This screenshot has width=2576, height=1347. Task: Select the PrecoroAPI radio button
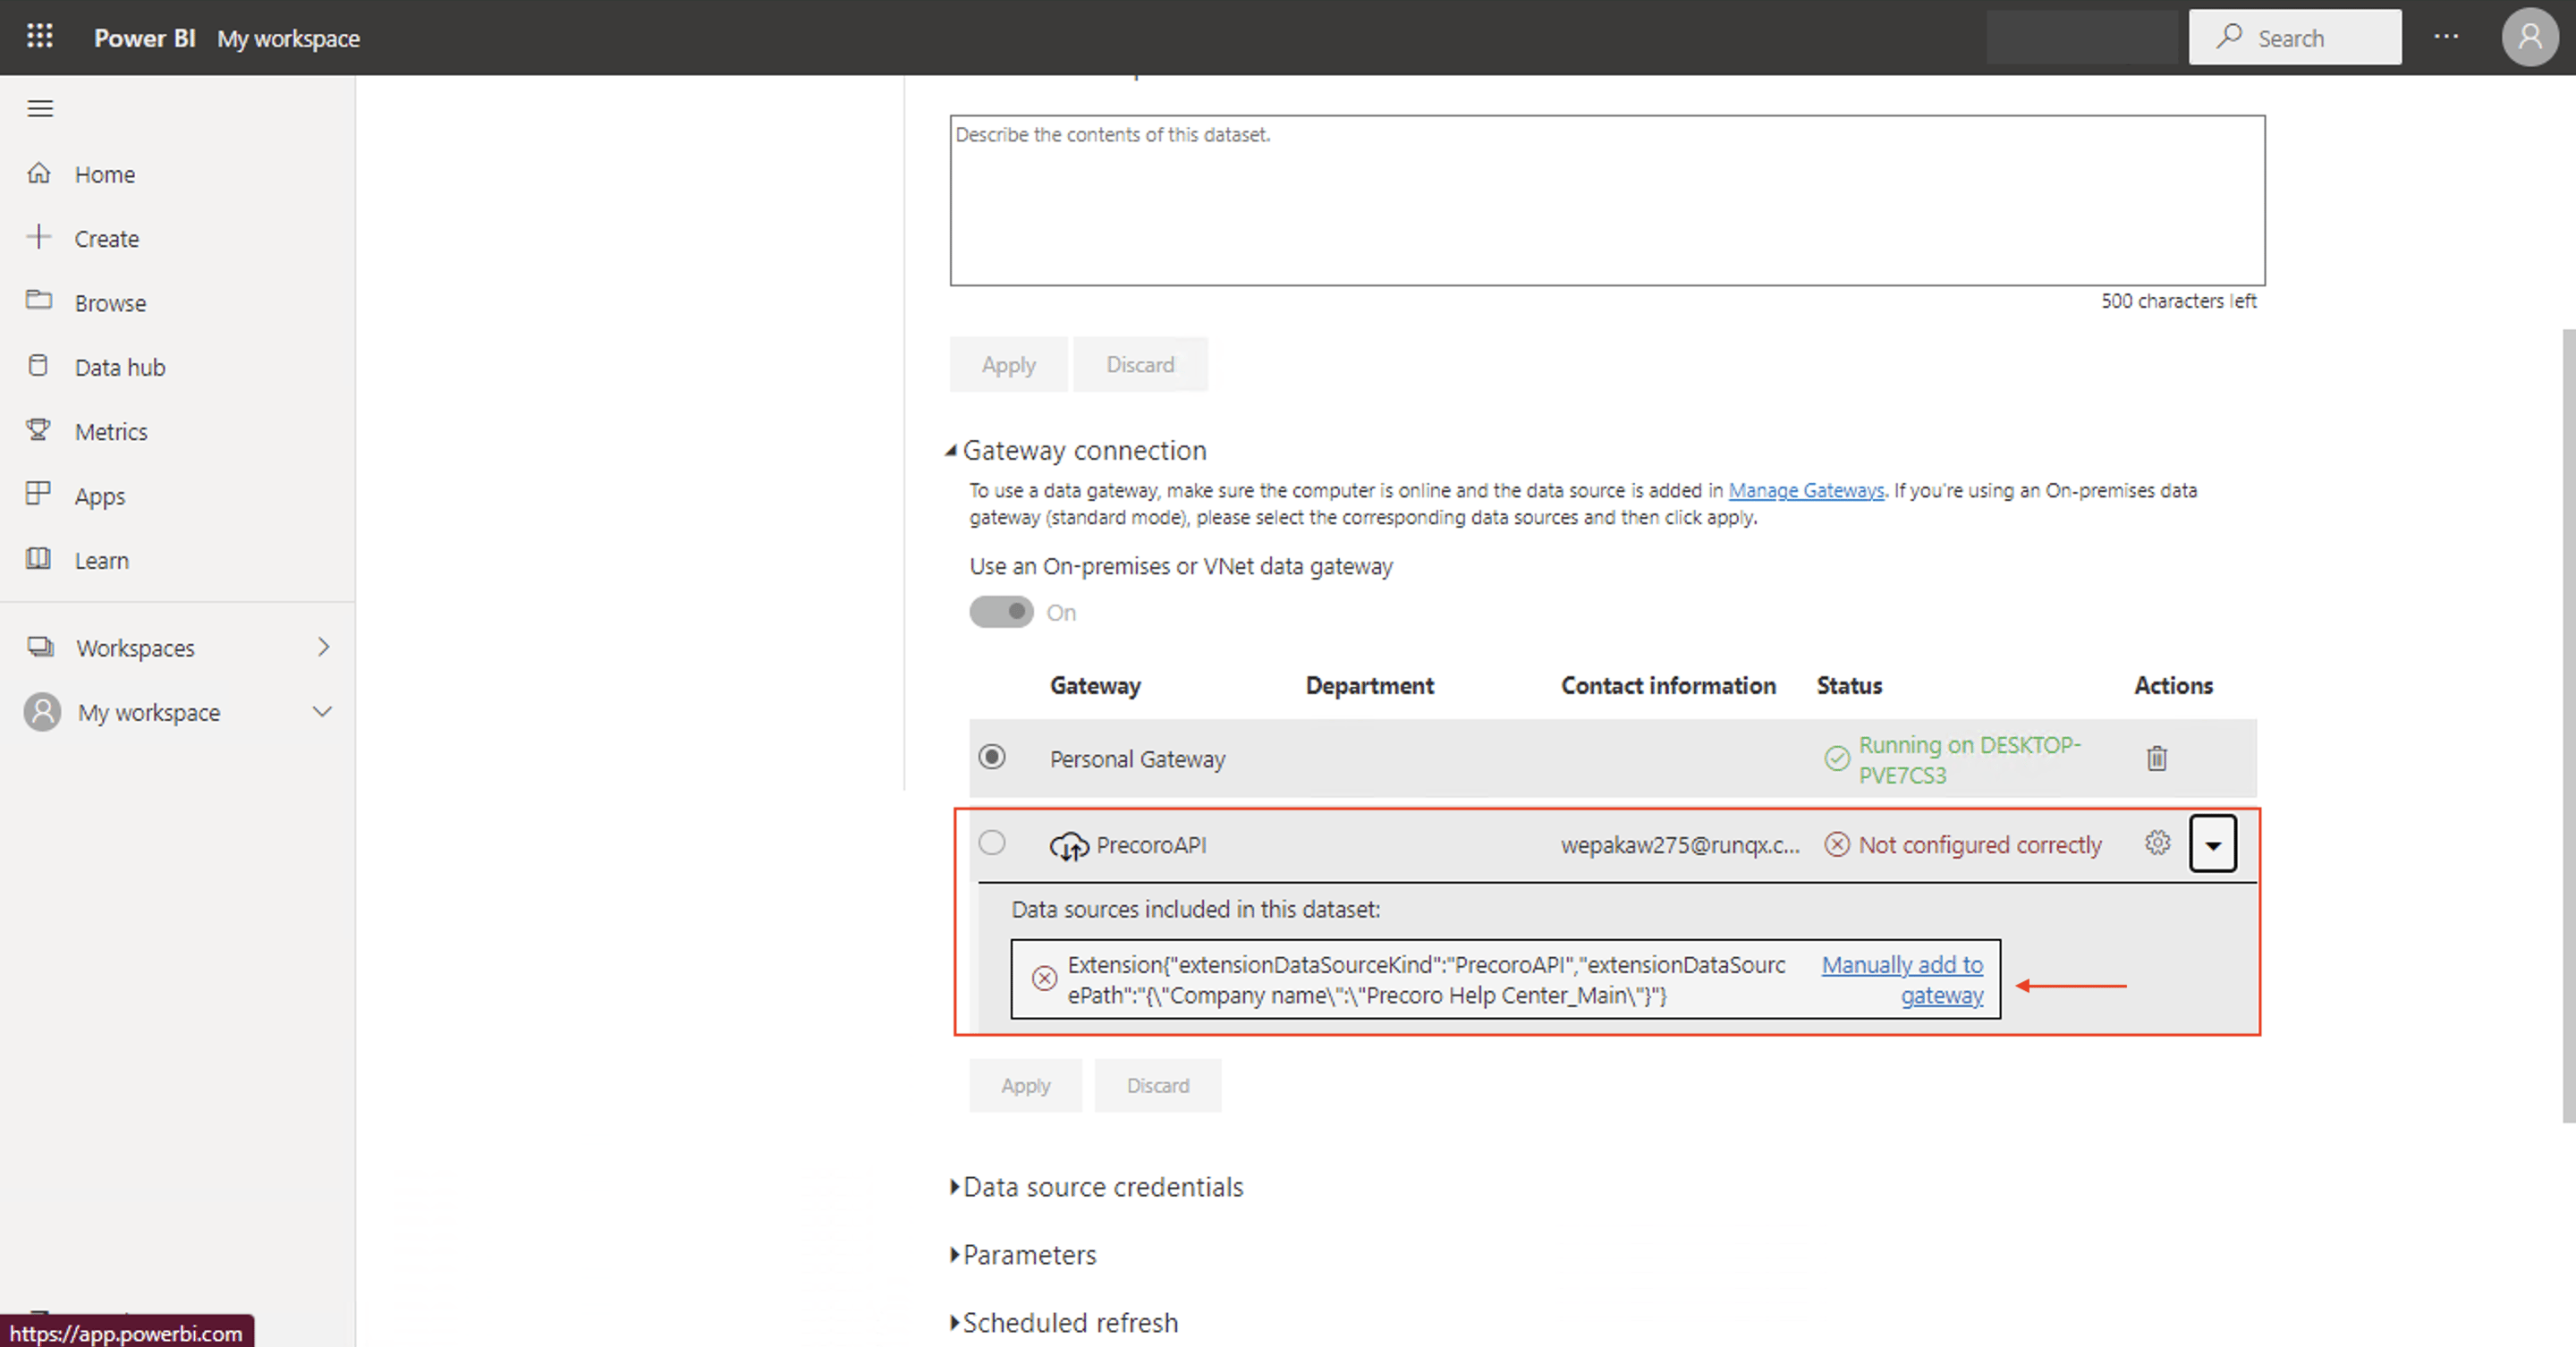[992, 843]
